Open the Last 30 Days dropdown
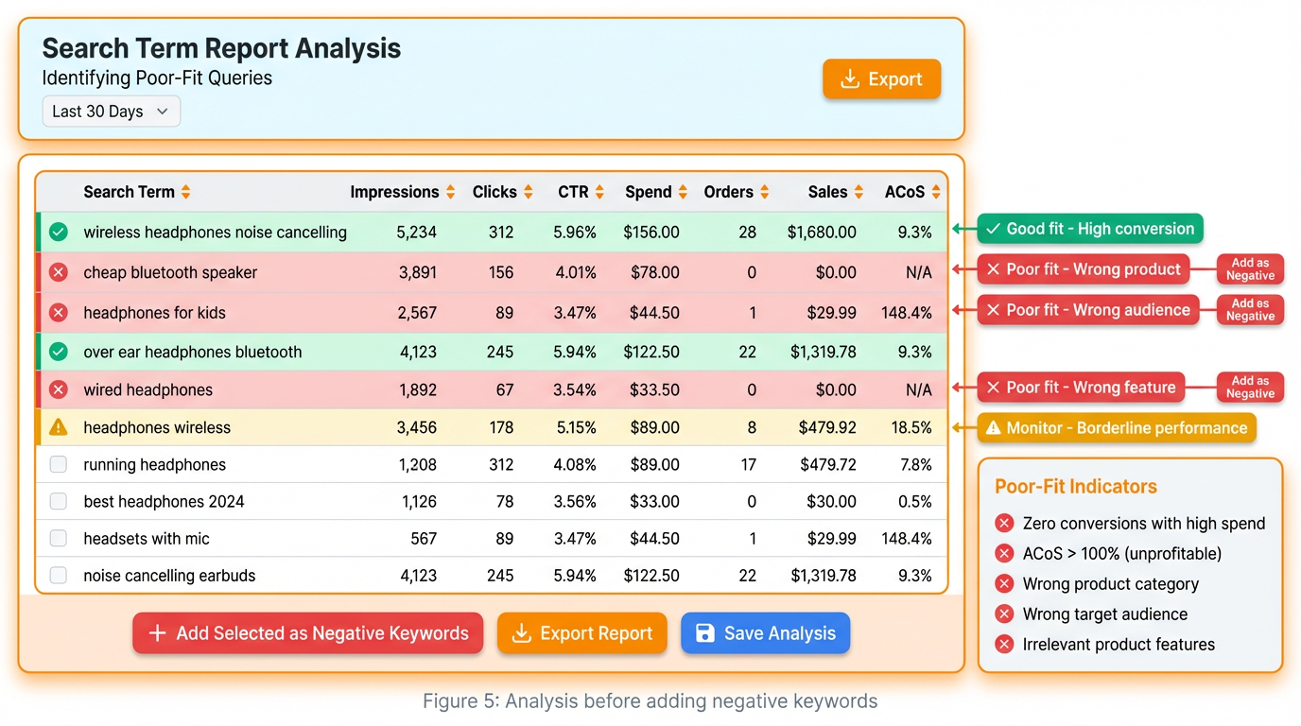 coord(111,111)
